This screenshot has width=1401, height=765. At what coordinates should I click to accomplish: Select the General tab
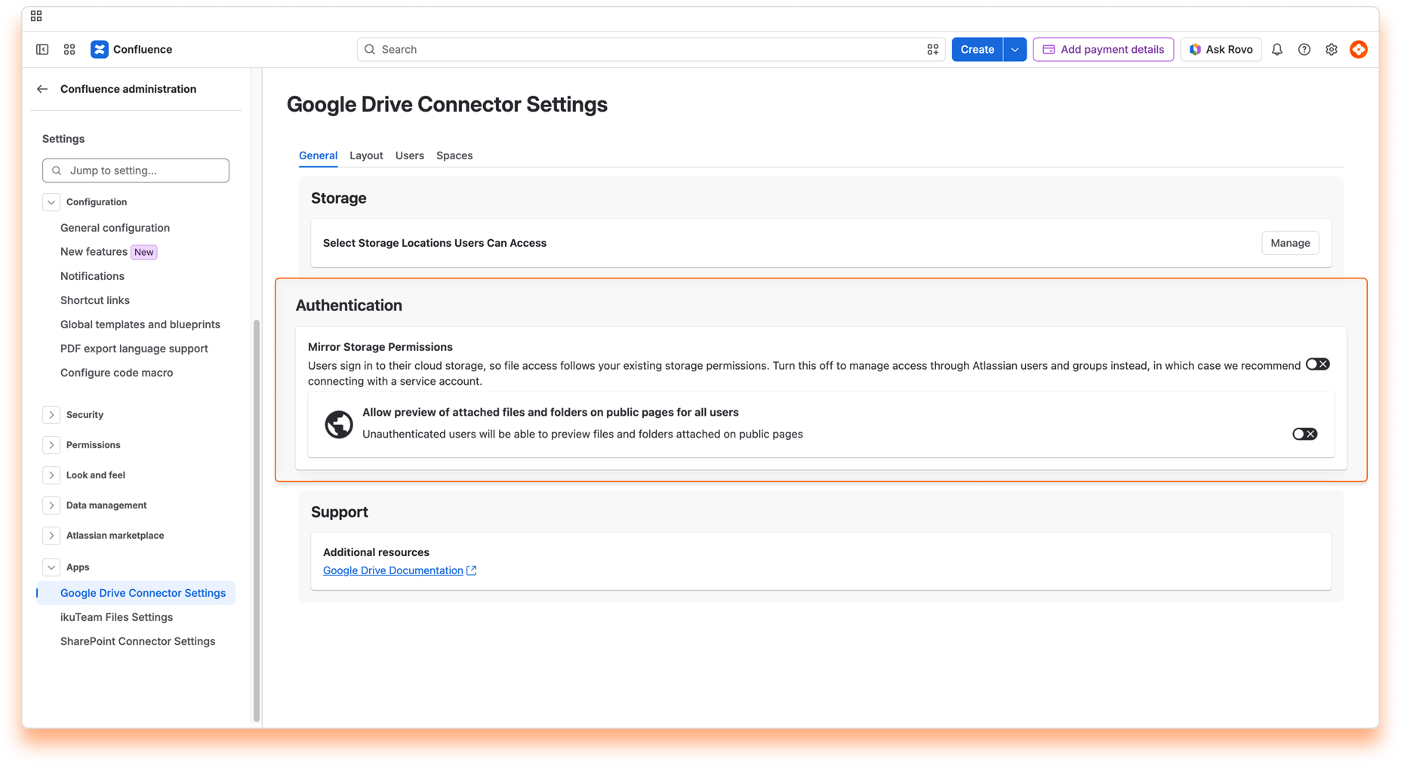[318, 155]
